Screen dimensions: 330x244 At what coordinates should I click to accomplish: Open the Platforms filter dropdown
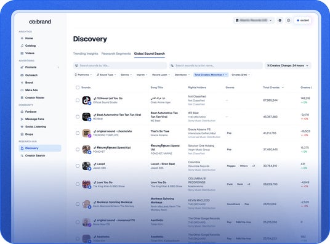tap(83, 75)
